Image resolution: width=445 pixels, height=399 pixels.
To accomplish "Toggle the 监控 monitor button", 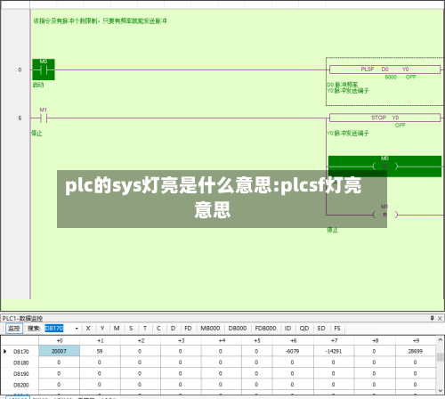I will click(14, 329).
